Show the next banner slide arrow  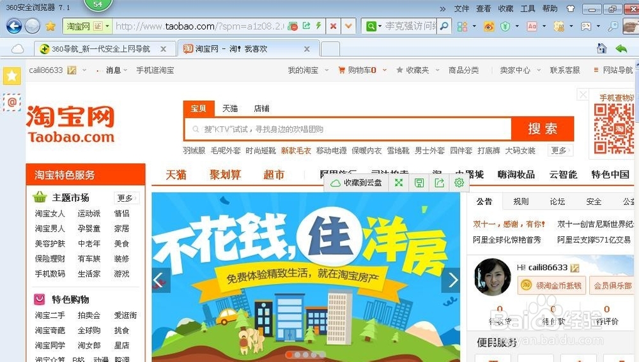point(451,280)
